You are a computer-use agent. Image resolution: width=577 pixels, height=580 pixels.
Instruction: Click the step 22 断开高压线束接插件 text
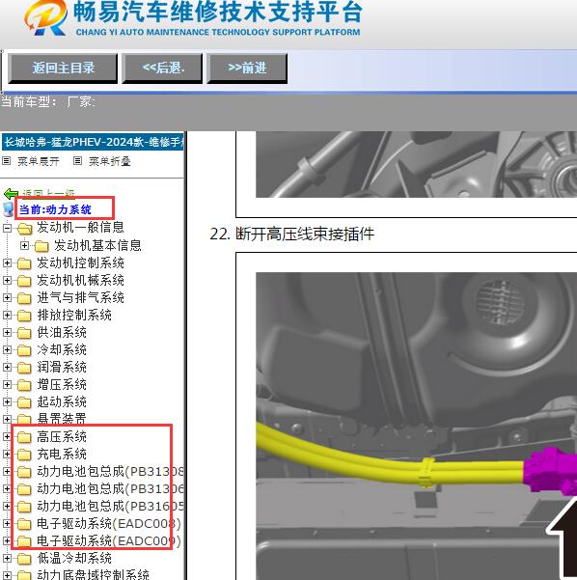tap(291, 234)
